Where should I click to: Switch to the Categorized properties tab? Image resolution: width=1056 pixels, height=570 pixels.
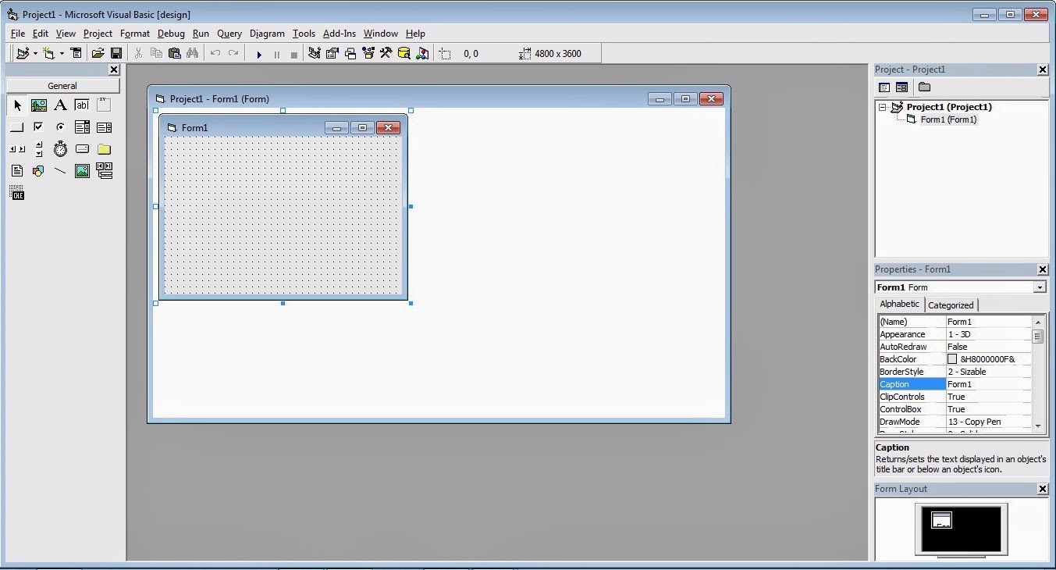pyautogui.click(x=951, y=305)
